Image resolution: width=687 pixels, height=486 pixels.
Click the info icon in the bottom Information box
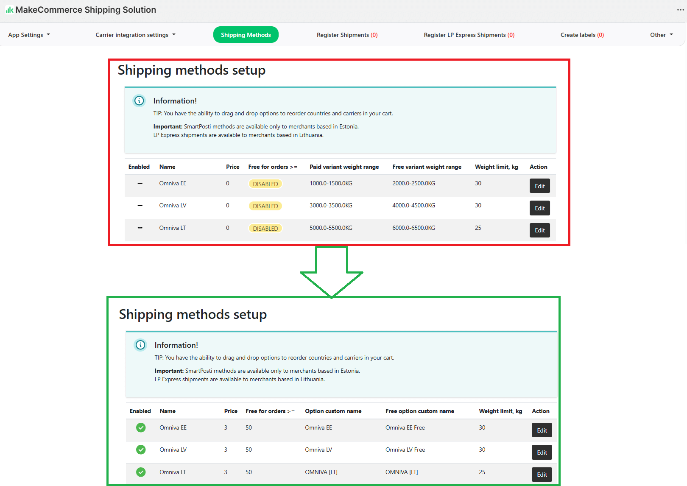[x=140, y=345]
